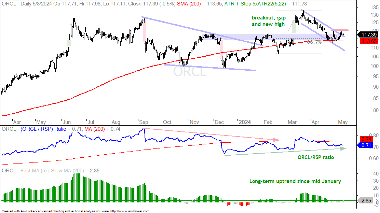Click the large ORCL watermark in chart

point(190,72)
